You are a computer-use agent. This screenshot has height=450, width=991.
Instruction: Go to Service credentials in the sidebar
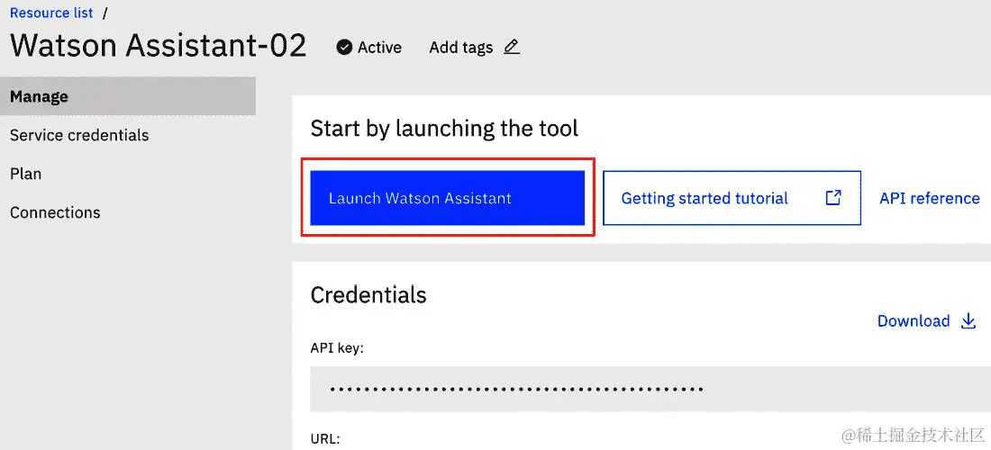(x=79, y=135)
